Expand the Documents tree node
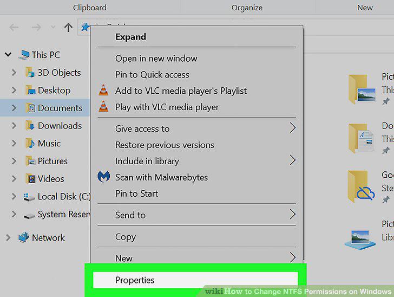This screenshot has width=394, height=297. (x=14, y=108)
